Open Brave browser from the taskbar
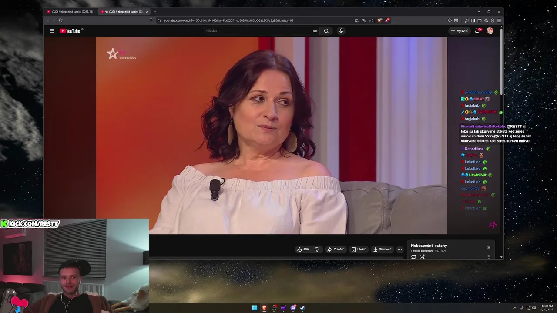The image size is (557, 313). coord(264,308)
